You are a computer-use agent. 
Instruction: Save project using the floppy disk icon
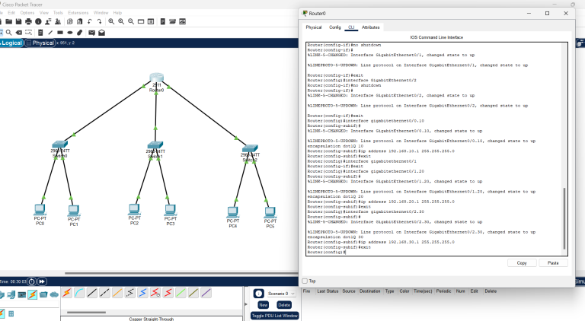(x=18, y=21)
